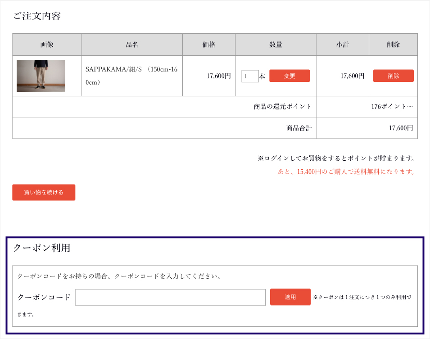Click the ご注文内容 heading
This screenshot has height=339, width=430.
pos(37,16)
